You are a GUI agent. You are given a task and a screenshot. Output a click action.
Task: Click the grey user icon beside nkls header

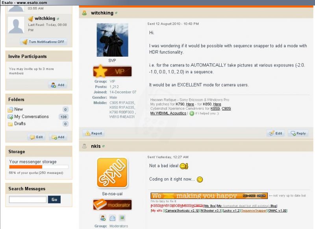(84, 146)
